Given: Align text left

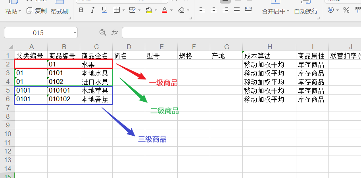Looking at the screenshot, I should pos(202,10).
